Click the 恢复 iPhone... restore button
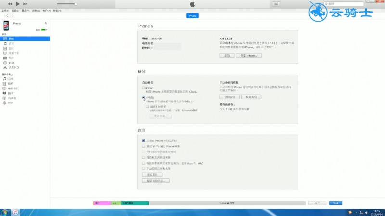Image resolution: width=385 pixels, height=216 pixels. coord(249,56)
